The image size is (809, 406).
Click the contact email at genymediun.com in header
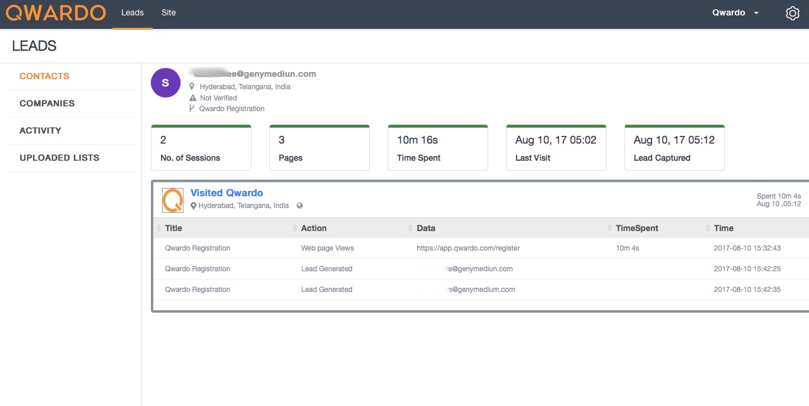coord(253,74)
